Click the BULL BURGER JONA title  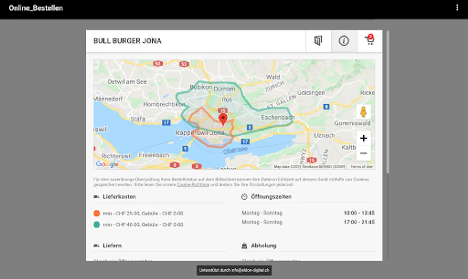(x=127, y=41)
